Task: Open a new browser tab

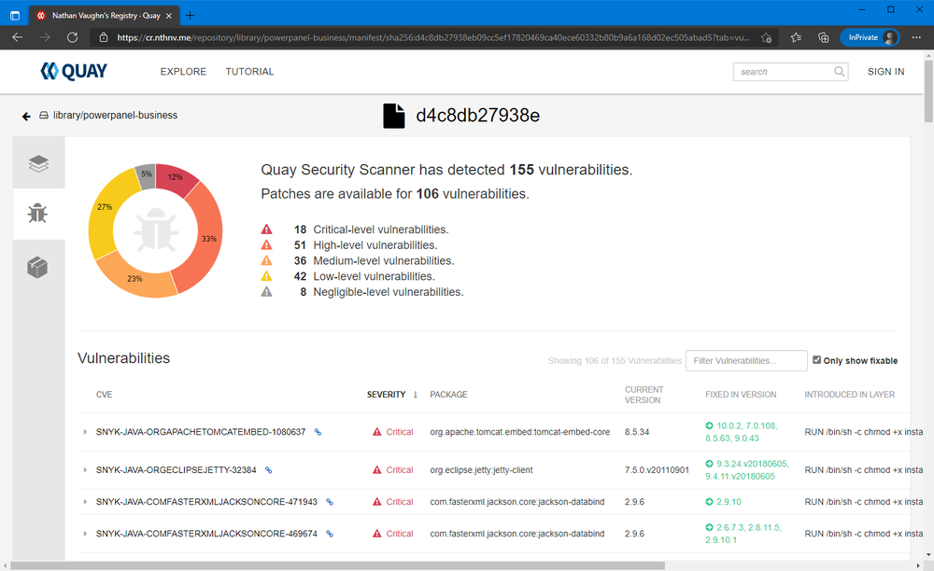Action: click(x=190, y=16)
